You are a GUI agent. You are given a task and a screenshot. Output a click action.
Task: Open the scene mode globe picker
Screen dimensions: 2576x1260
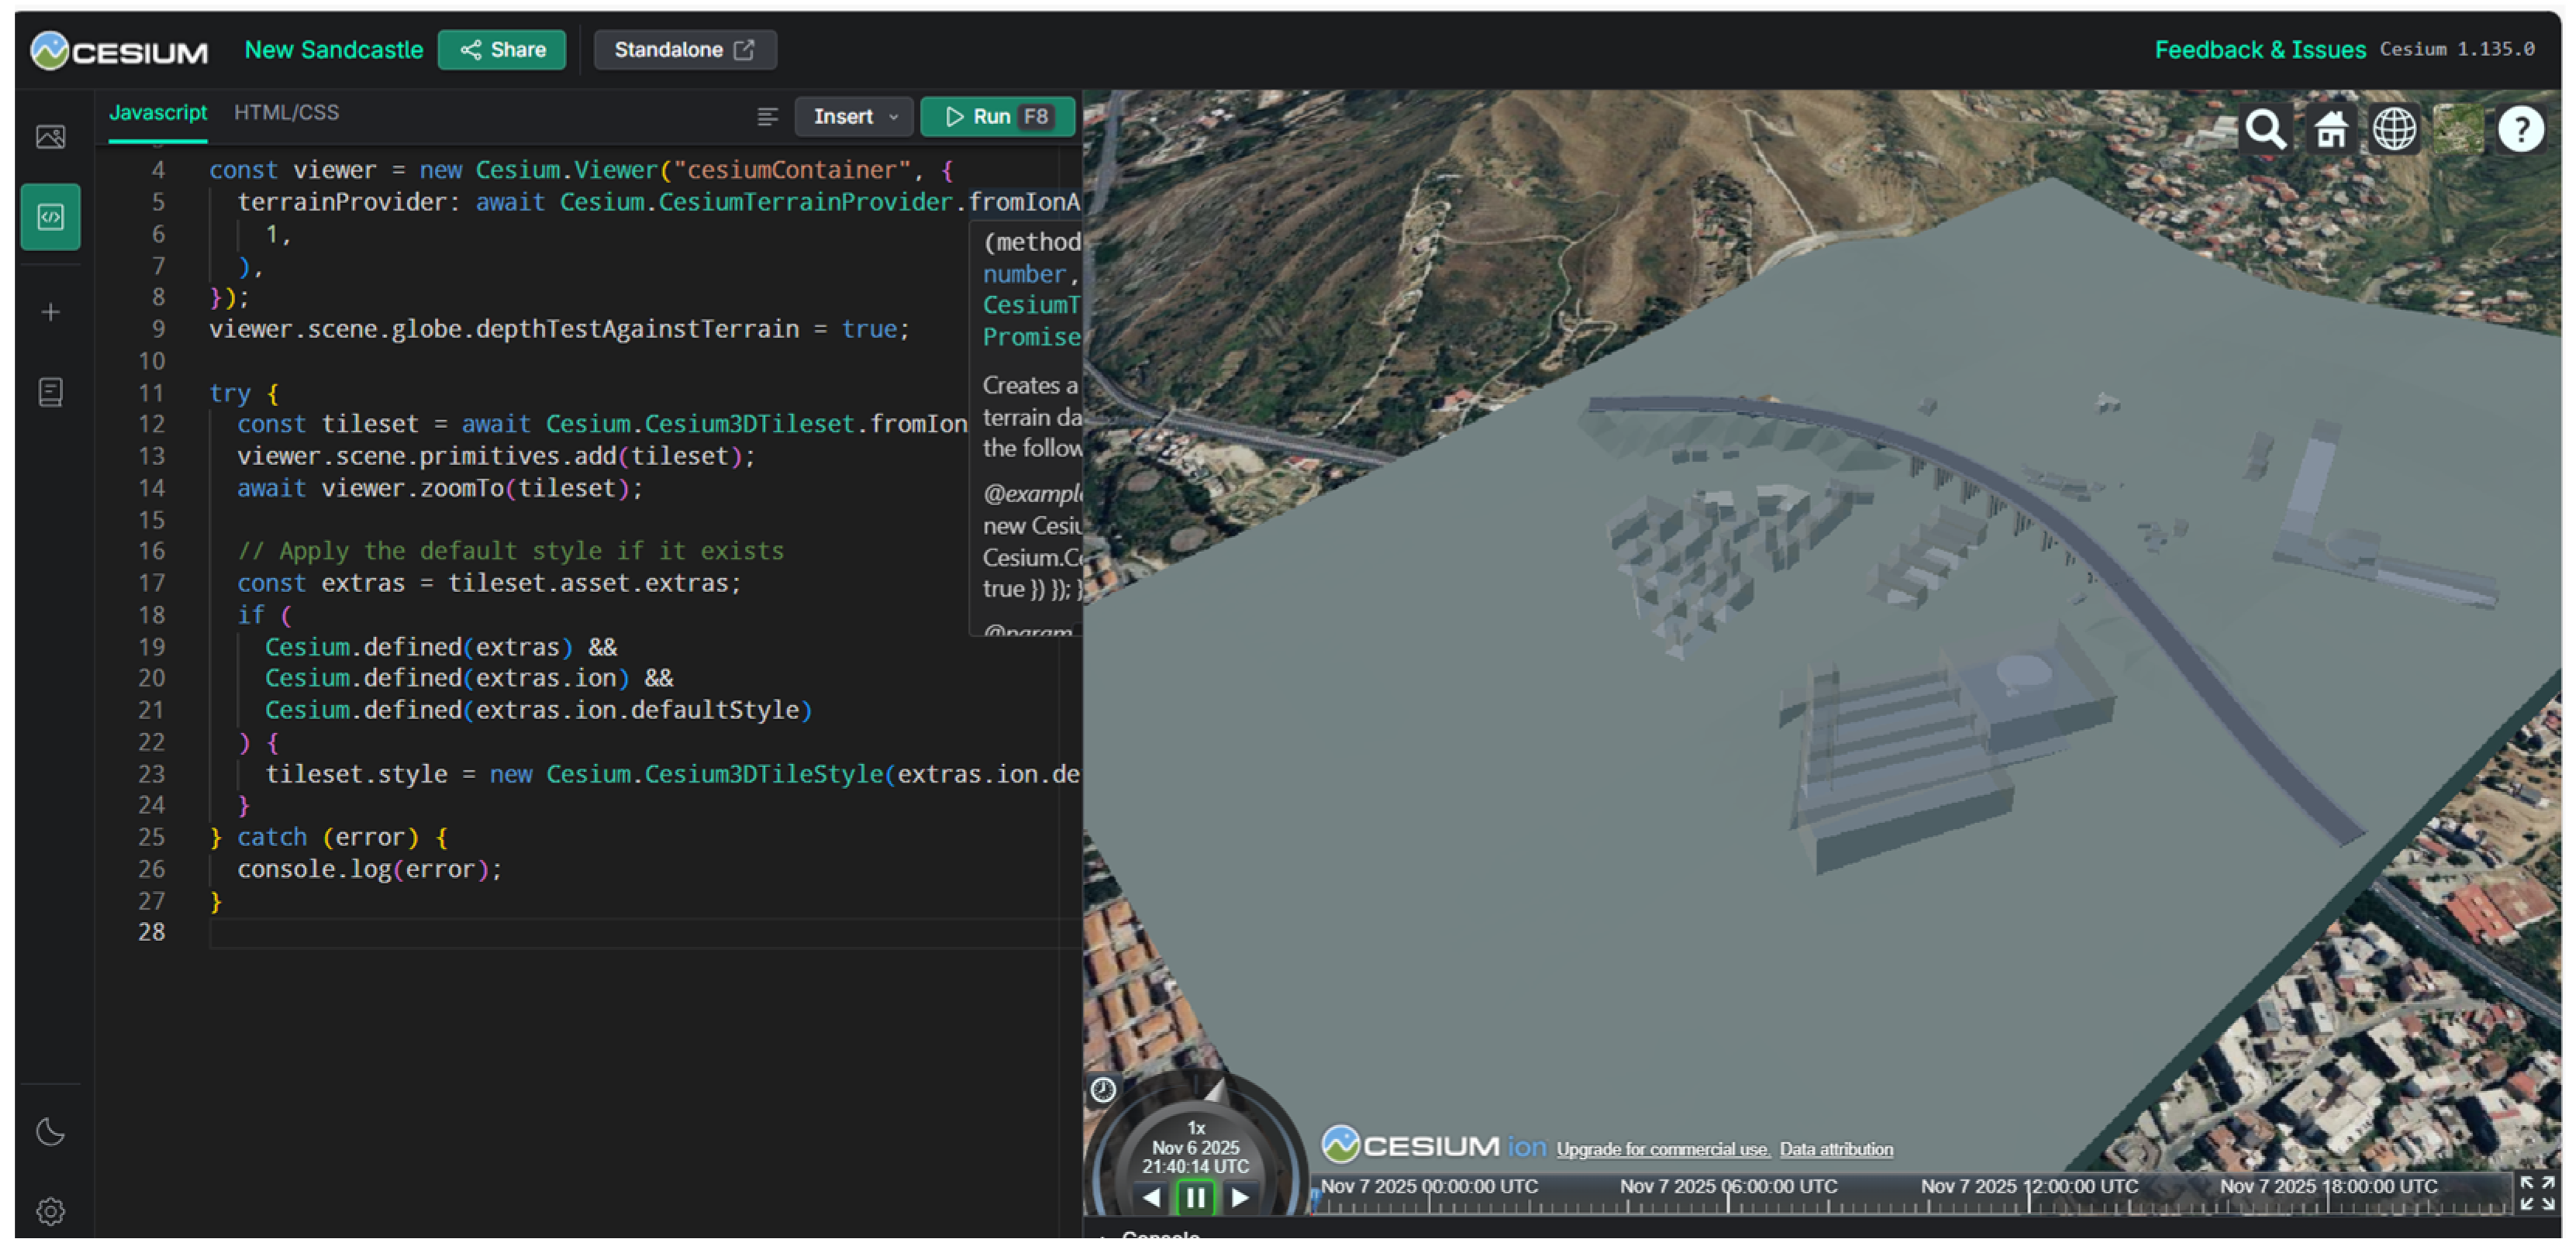[x=2394, y=130]
